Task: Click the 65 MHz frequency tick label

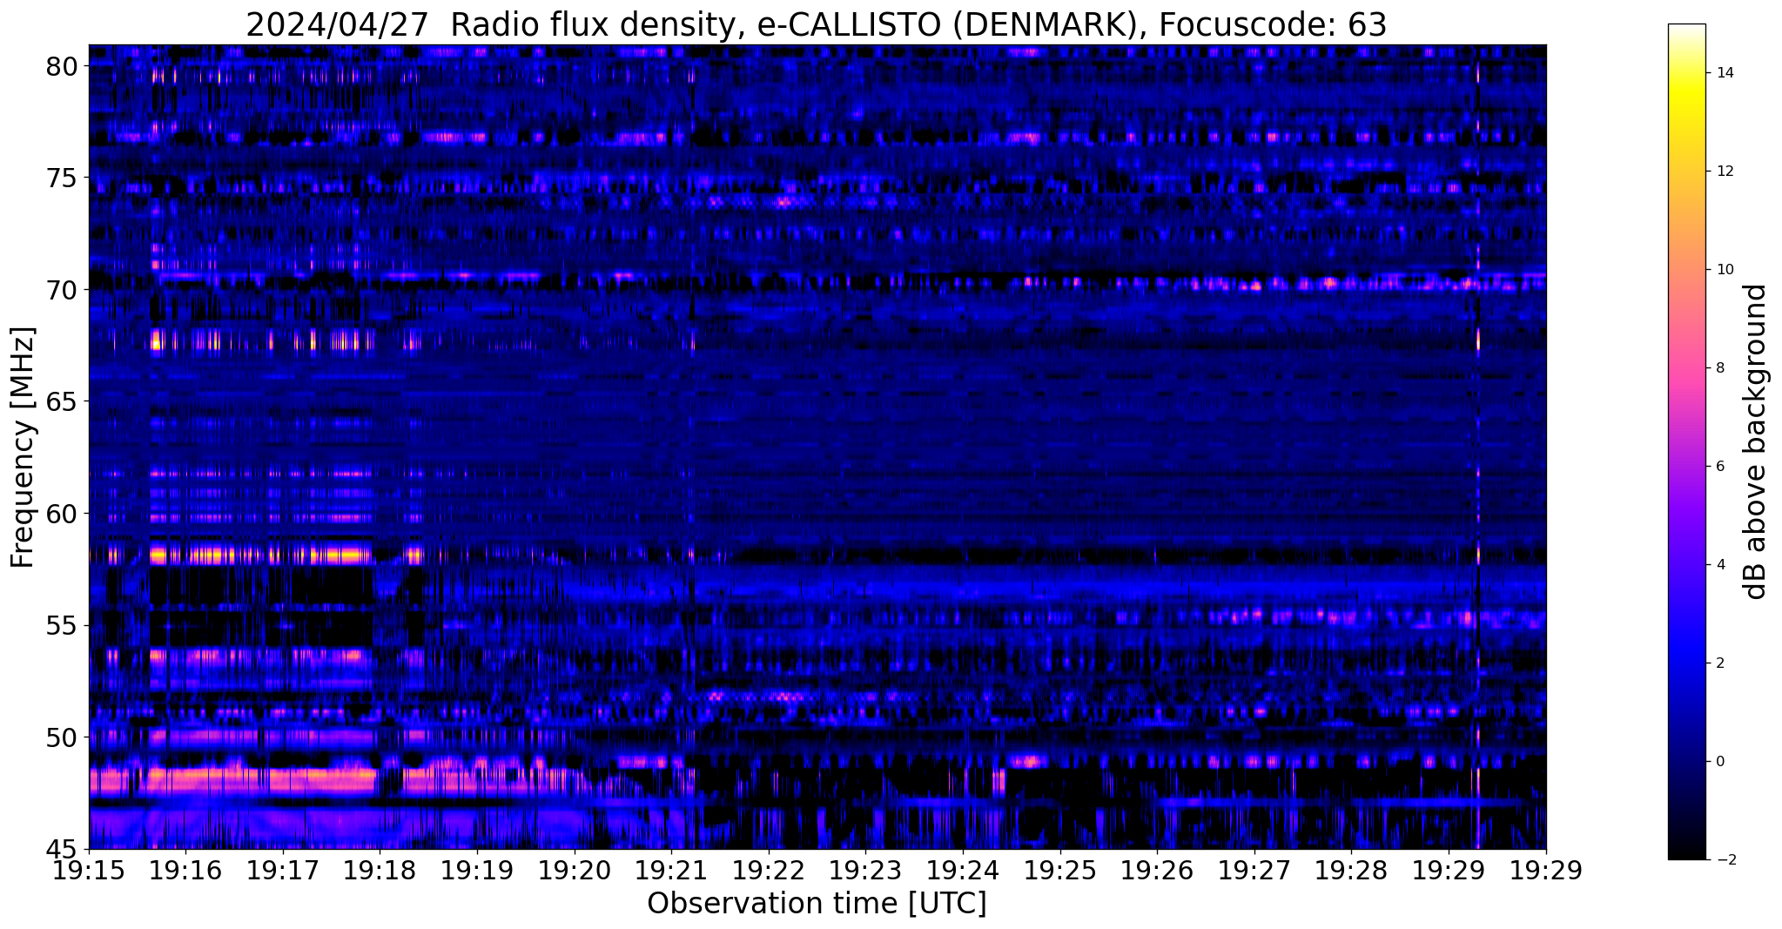Action: coord(62,401)
